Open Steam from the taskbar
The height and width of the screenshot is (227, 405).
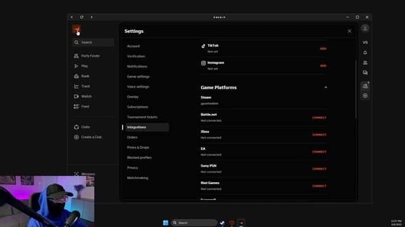tap(222, 223)
